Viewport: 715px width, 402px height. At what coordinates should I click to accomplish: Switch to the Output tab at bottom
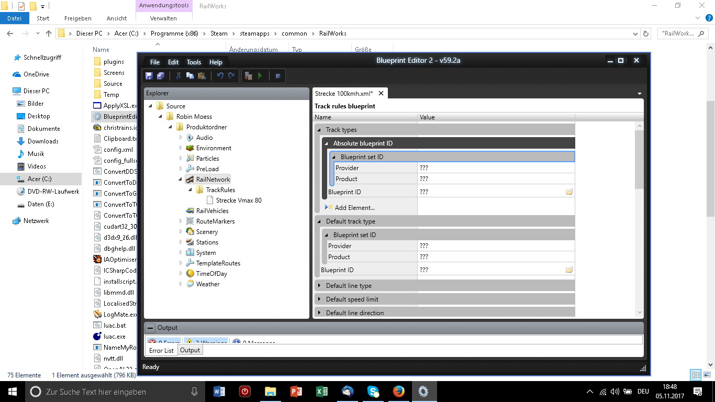[x=190, y=350]
